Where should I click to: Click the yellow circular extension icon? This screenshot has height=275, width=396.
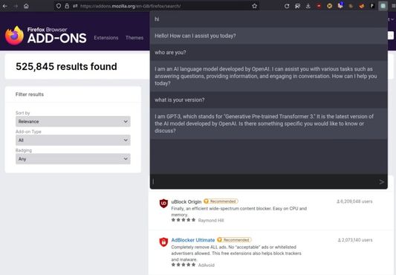tap(329, 6)
